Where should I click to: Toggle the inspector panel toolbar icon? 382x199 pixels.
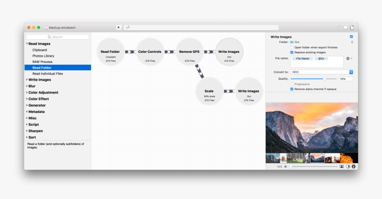coord(352,27)
